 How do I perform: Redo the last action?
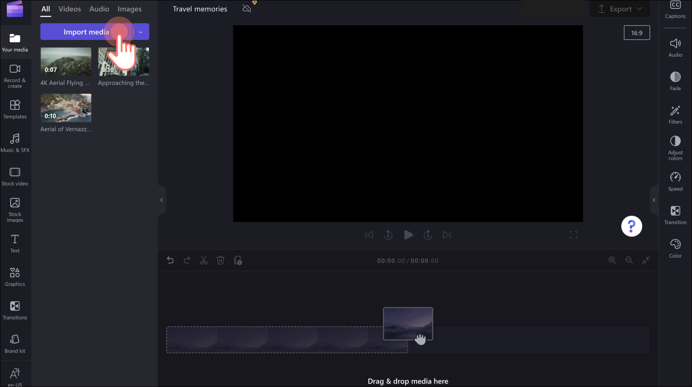click(187, 260)
